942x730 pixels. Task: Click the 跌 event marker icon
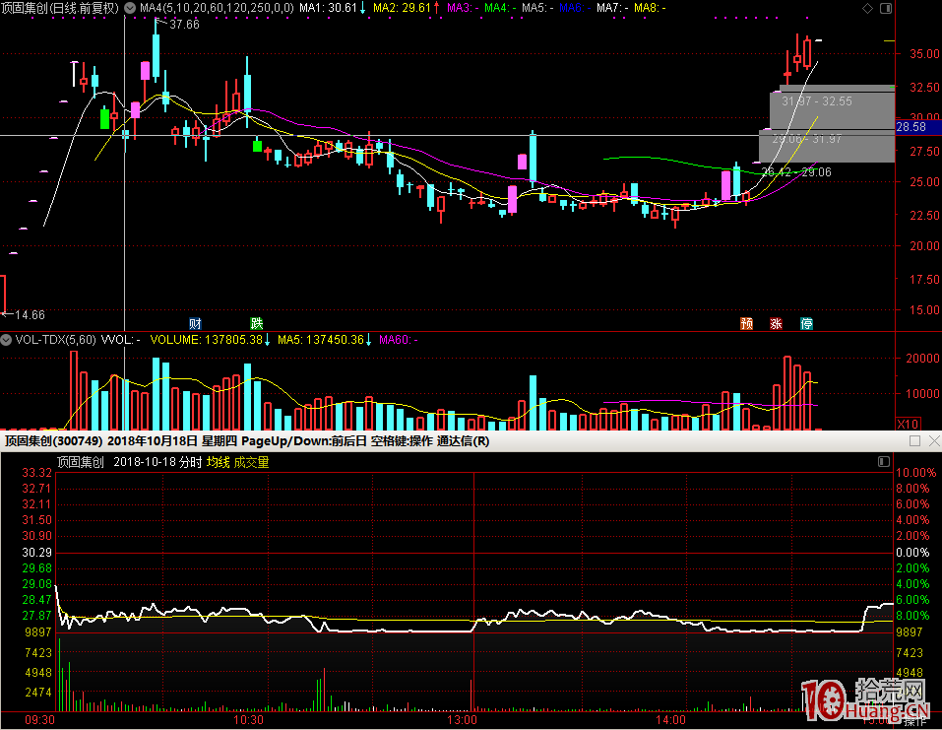click(x=257, y=323)
